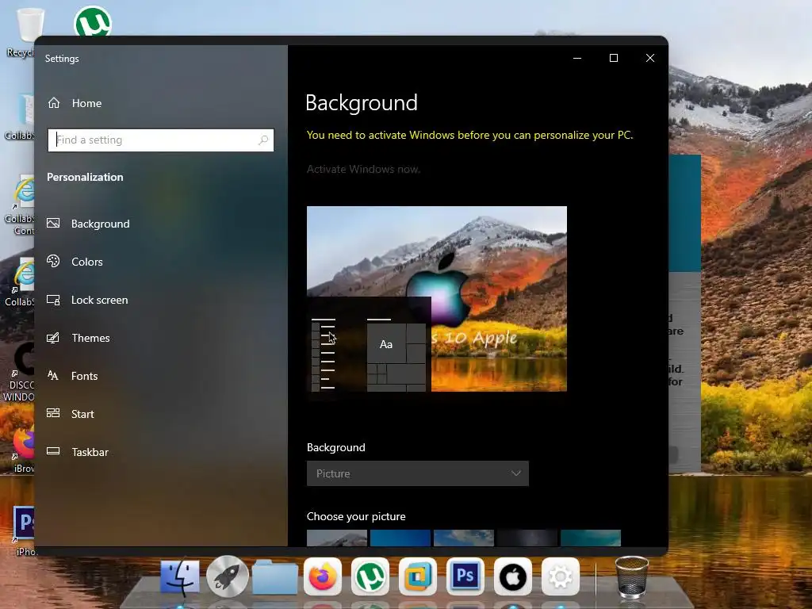Click the Themes brush icon
The height and width of the screenshot is (609, 812).
[x=53, y=338]
